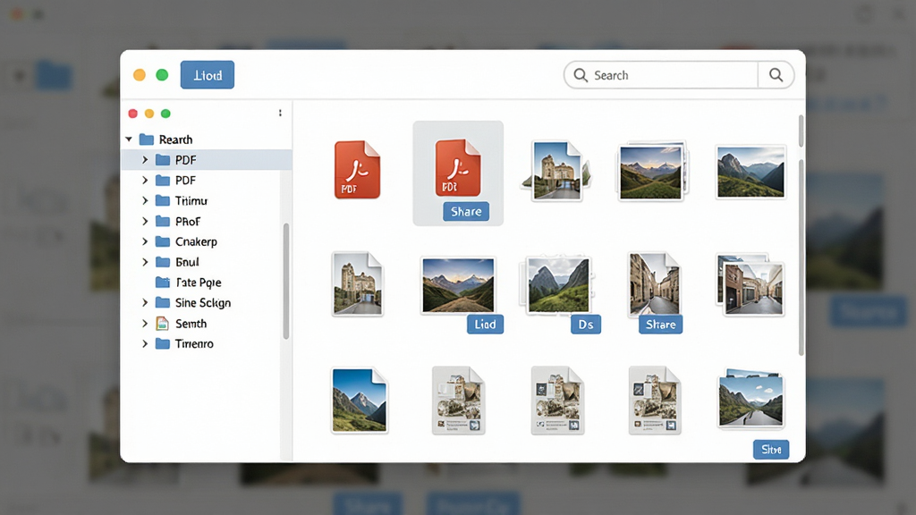Select the first unselected PDF file icon

click(357, 170)
